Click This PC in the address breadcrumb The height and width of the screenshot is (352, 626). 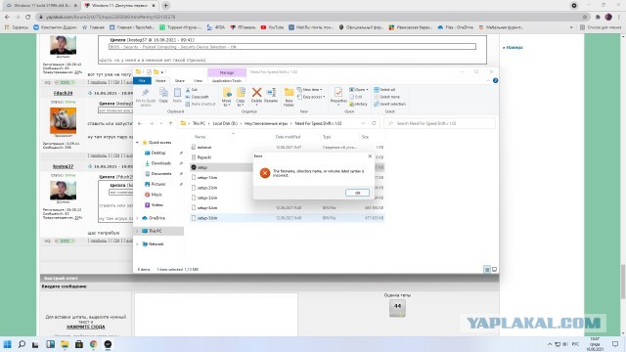pos(199,124)
